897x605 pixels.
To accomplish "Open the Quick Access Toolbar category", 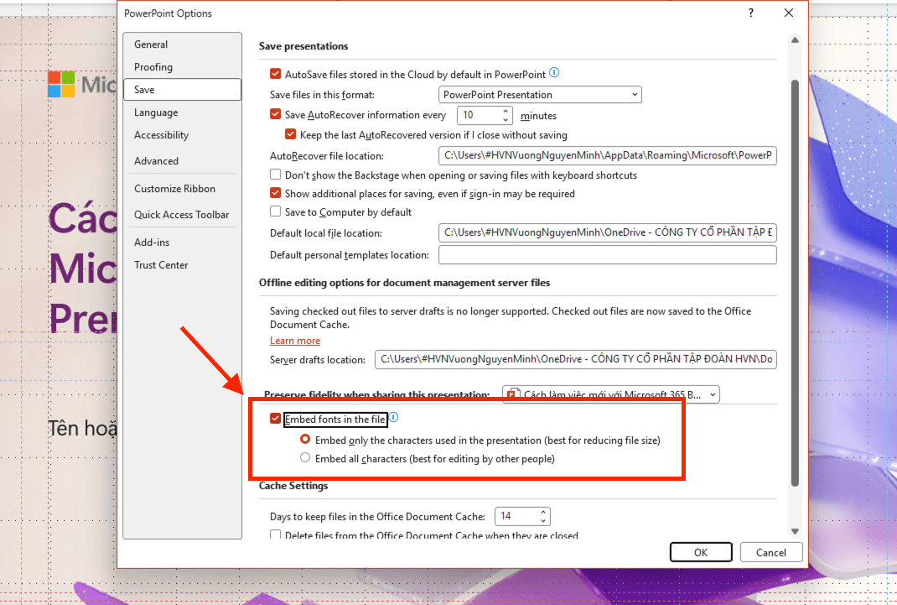I will [x=182, y=215].
